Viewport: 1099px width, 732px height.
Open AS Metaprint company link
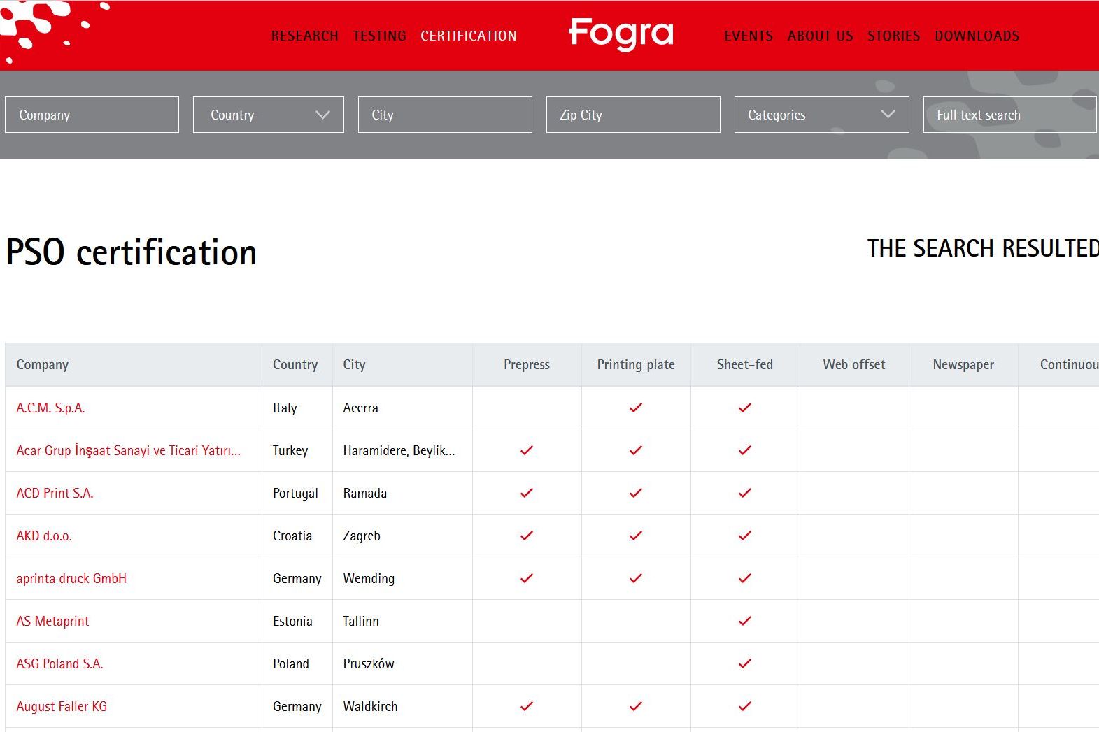click(x=52, y=621)
